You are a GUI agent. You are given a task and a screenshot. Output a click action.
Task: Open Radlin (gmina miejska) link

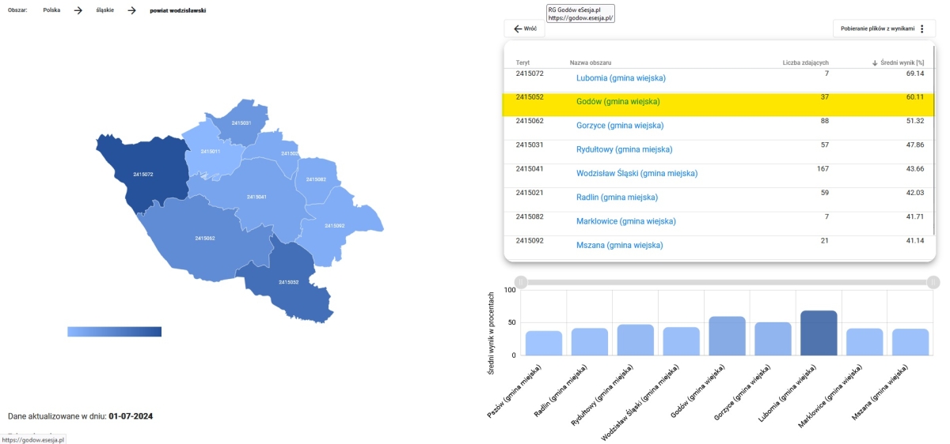pos(617,197)
